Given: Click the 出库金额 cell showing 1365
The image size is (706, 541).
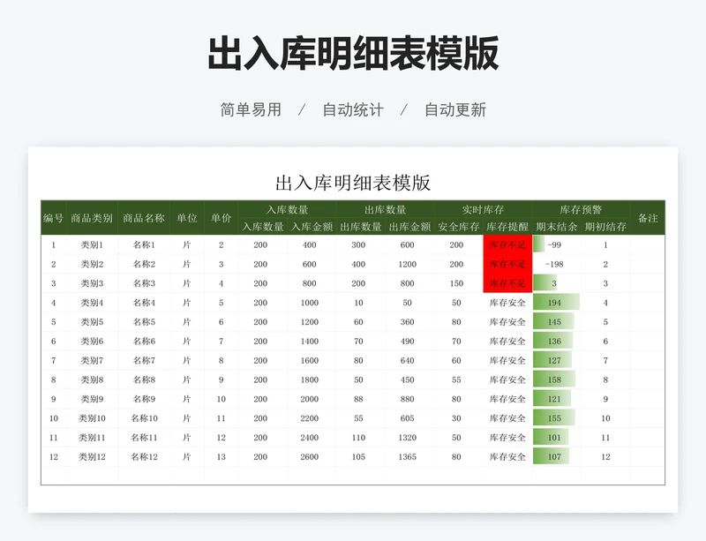Looking at the screenshot, I should (x=408, y=457).
